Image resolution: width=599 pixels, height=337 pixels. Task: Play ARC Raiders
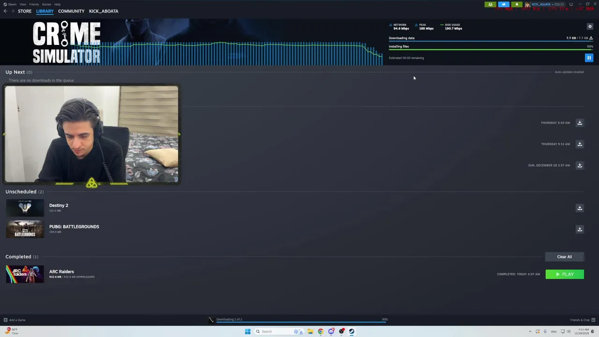[x=564, y=274]
